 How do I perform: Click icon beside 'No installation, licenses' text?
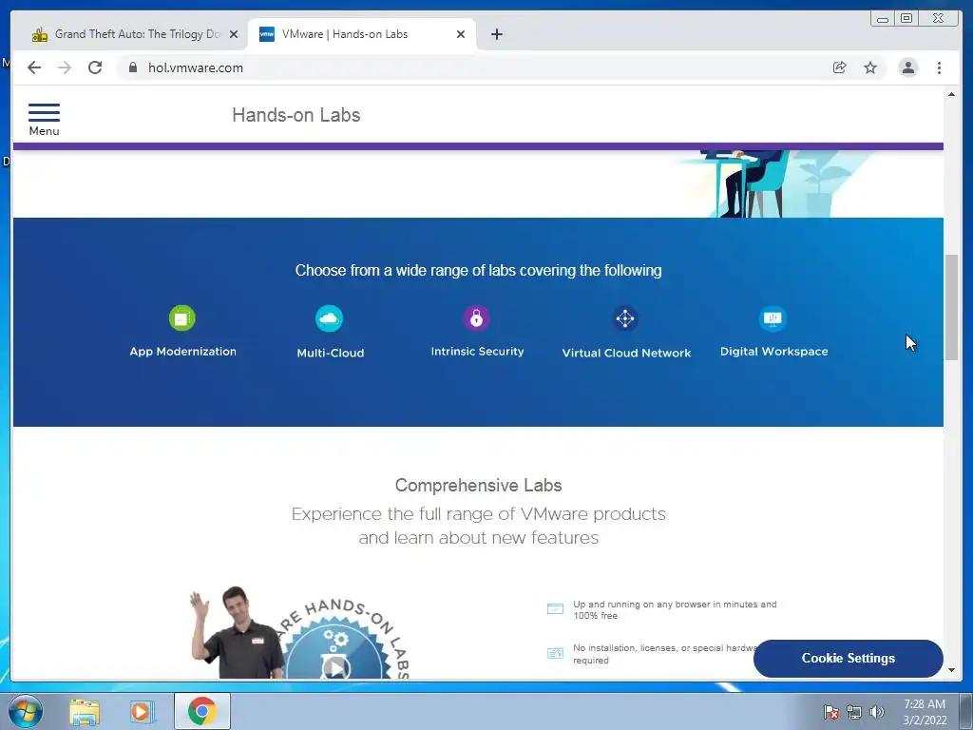coord(555,653)
